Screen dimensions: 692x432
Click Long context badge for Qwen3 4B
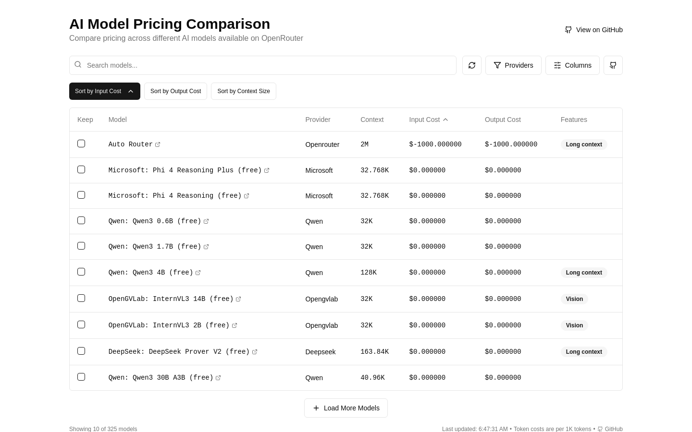584,273
